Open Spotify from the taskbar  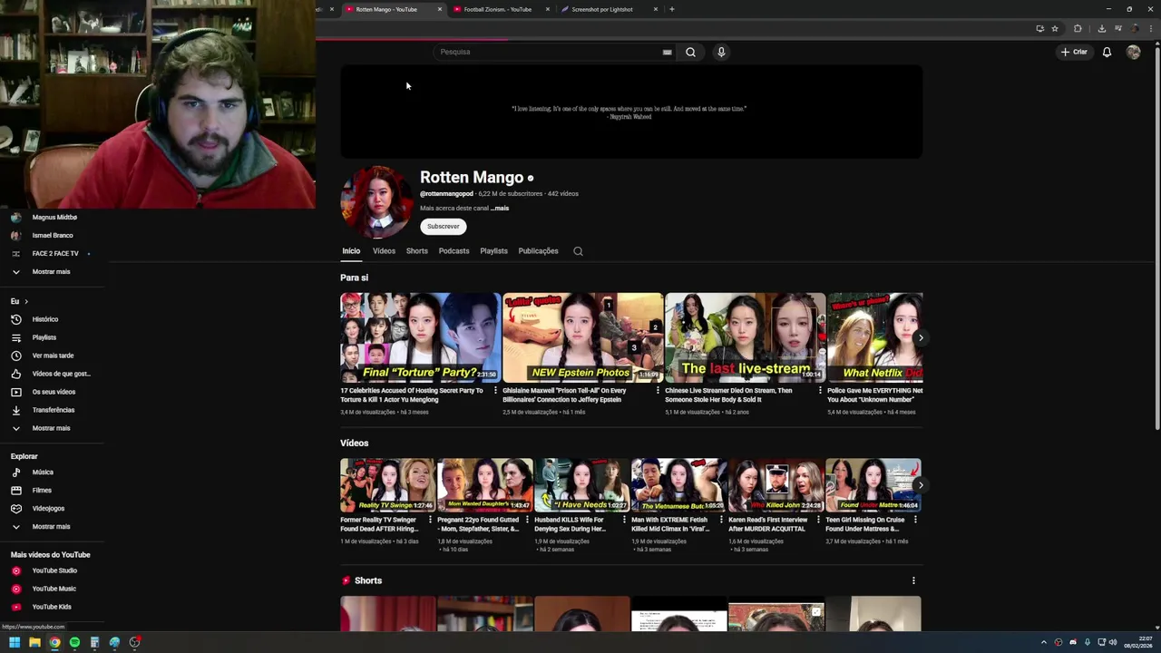pyautogui.click(x=74, y=642)
